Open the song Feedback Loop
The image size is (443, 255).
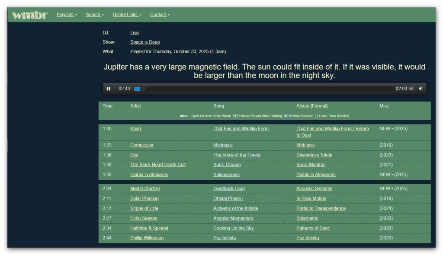pyautogui.click(x=229, y=188)
